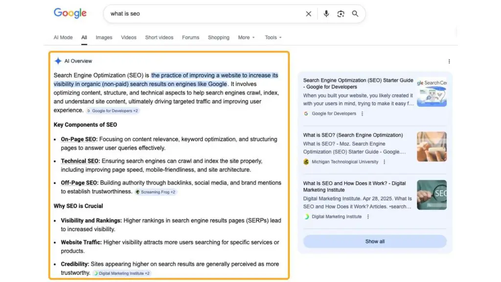Click the AI Overview sparkle icon

click(x=58, y=61)
